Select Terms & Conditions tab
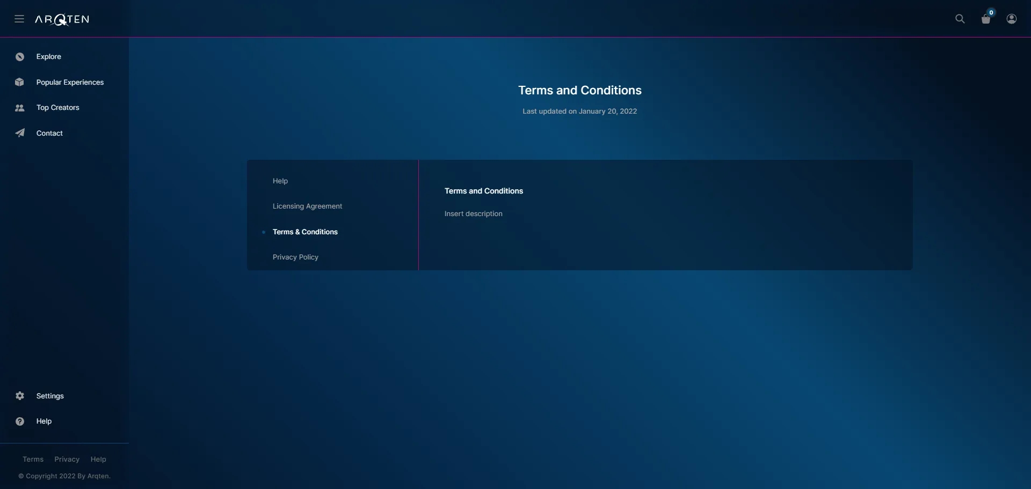This screenshot has height=489, width=1031. point(305,232)
